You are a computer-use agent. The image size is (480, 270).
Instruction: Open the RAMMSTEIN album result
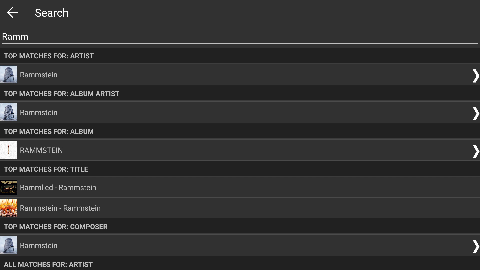point(41,150)
